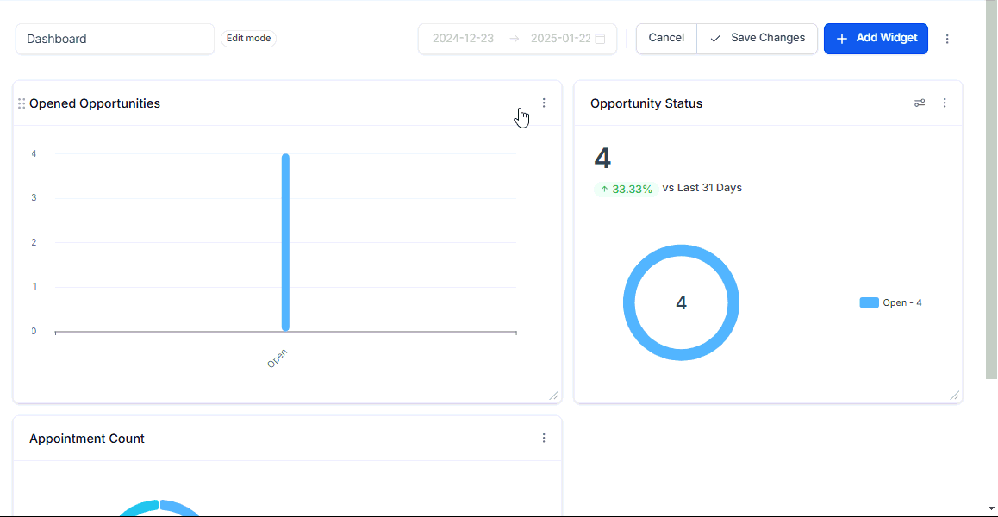This screenshot has width=998, height=517.
Task: Click the Edit mode badge
Action: pos(249,38)
